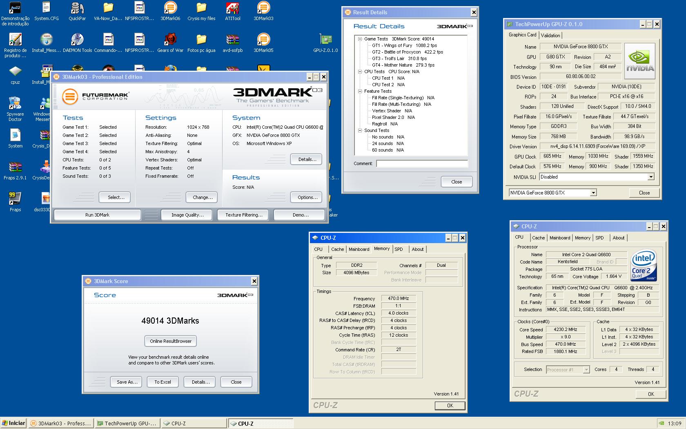This screenshot has width=686, height=429.
Task: Open the VA-Now_Da... folder icon
Action: (108, 11)
